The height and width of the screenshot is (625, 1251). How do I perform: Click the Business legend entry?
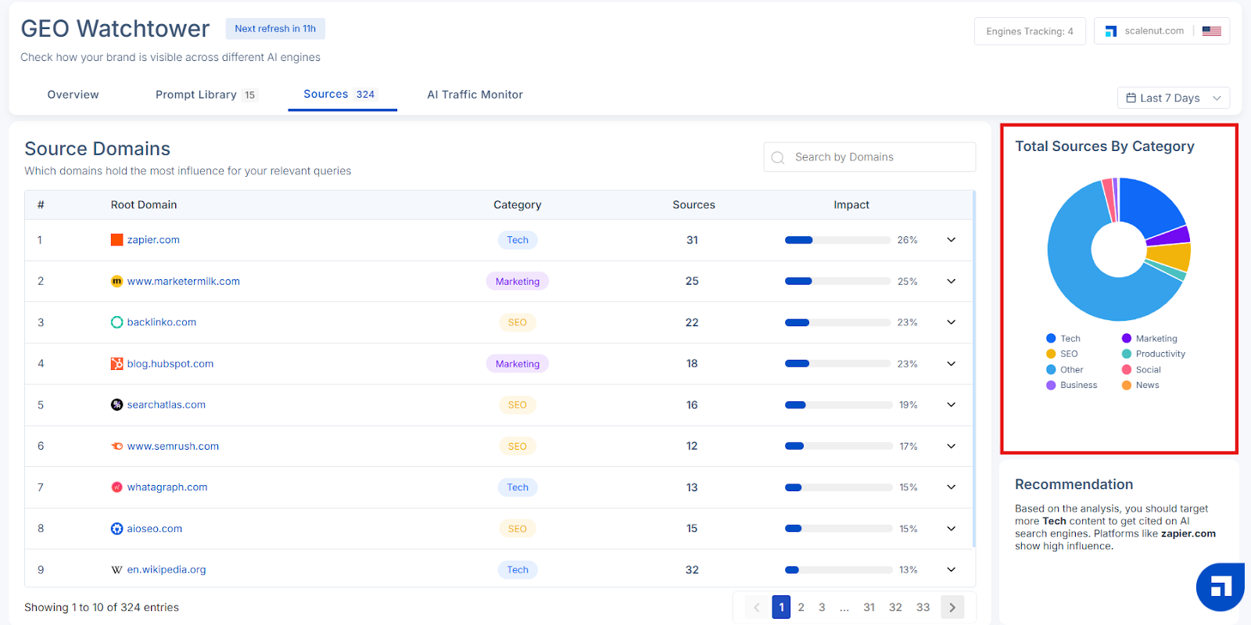point(1072,385)
